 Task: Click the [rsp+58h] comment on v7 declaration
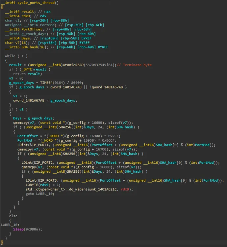[47, 43]
